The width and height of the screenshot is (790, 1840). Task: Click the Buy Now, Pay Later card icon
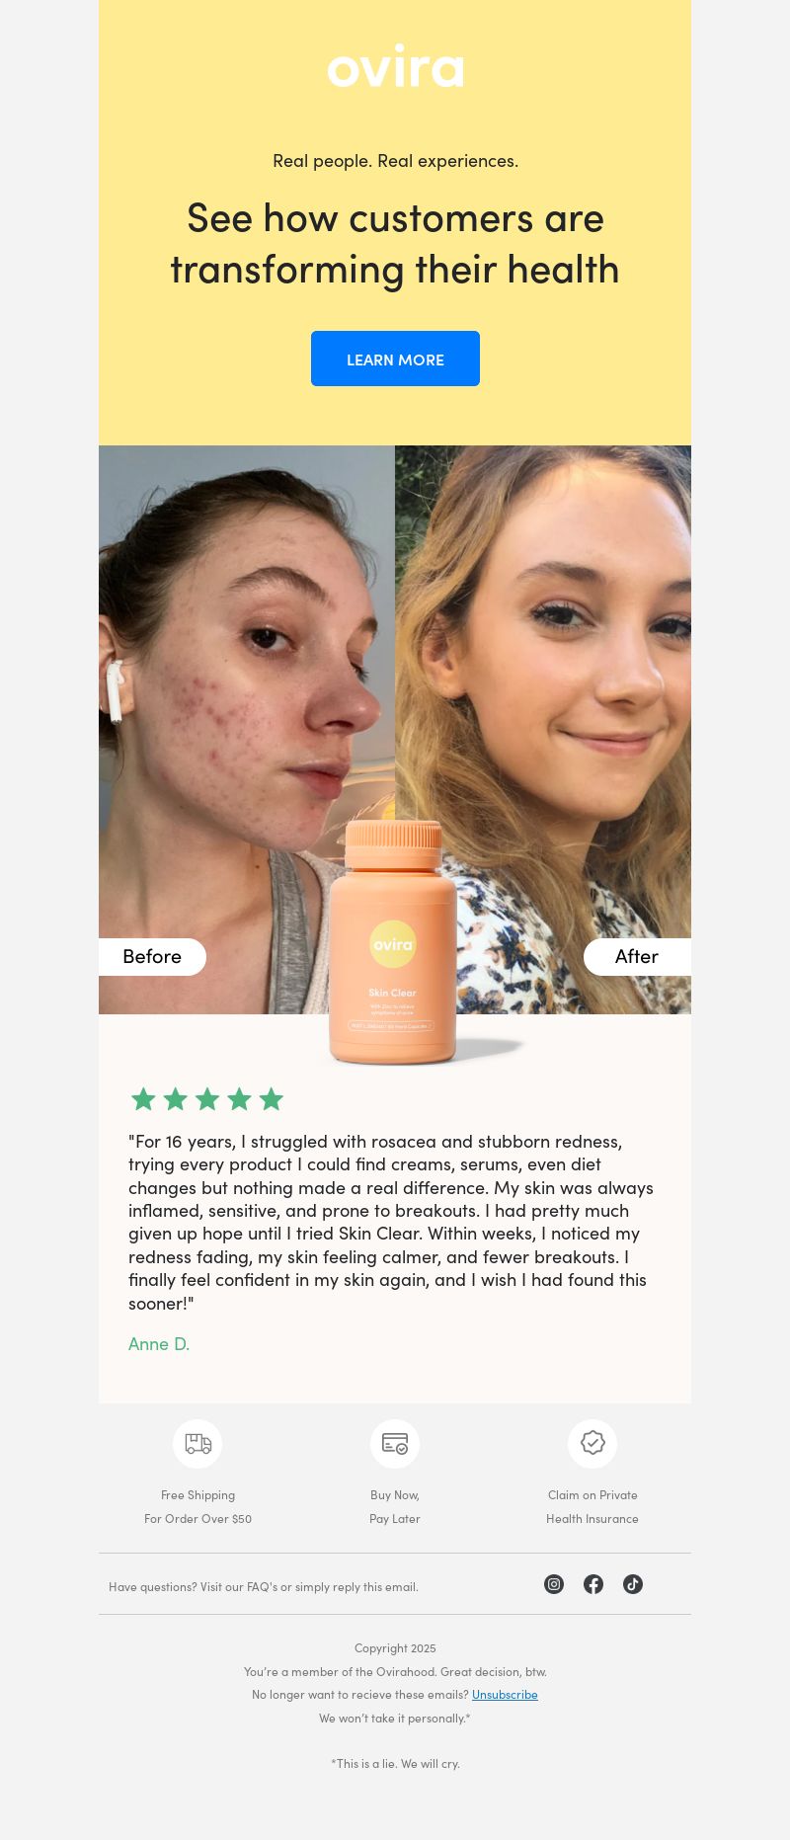point(395,1444)
